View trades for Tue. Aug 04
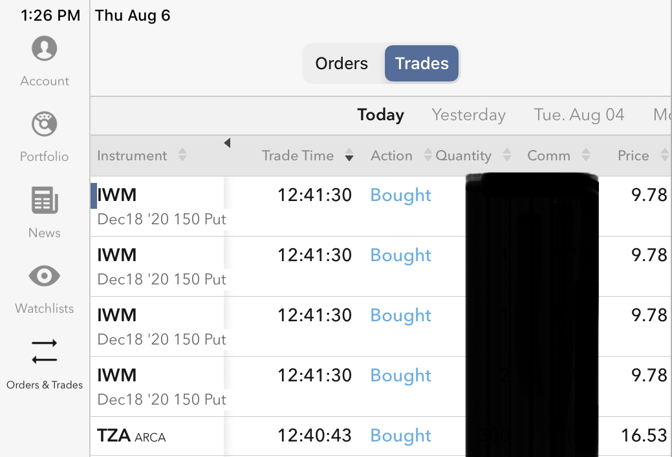 tap(579, 115)
